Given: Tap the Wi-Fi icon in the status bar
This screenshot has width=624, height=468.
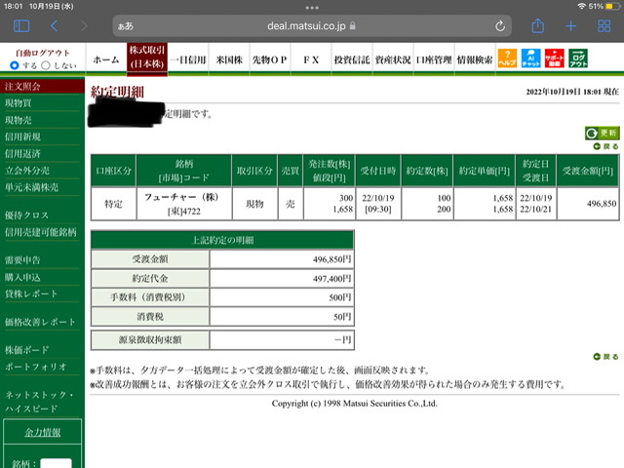Looking at the screenshot, I should pos(581,7).
